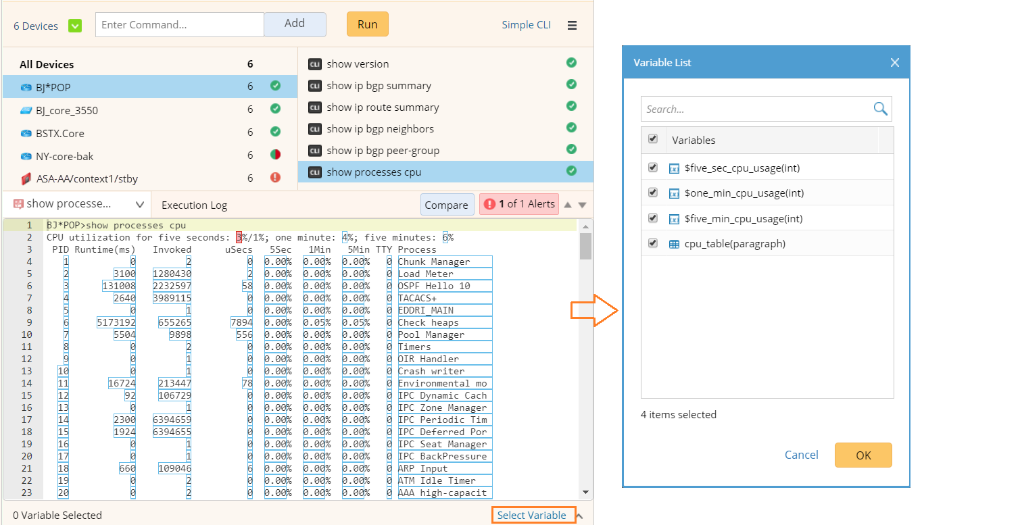This screenshot has width=1020, height=525.
Task: Open the Select Variable link
Action: point(532,516)
